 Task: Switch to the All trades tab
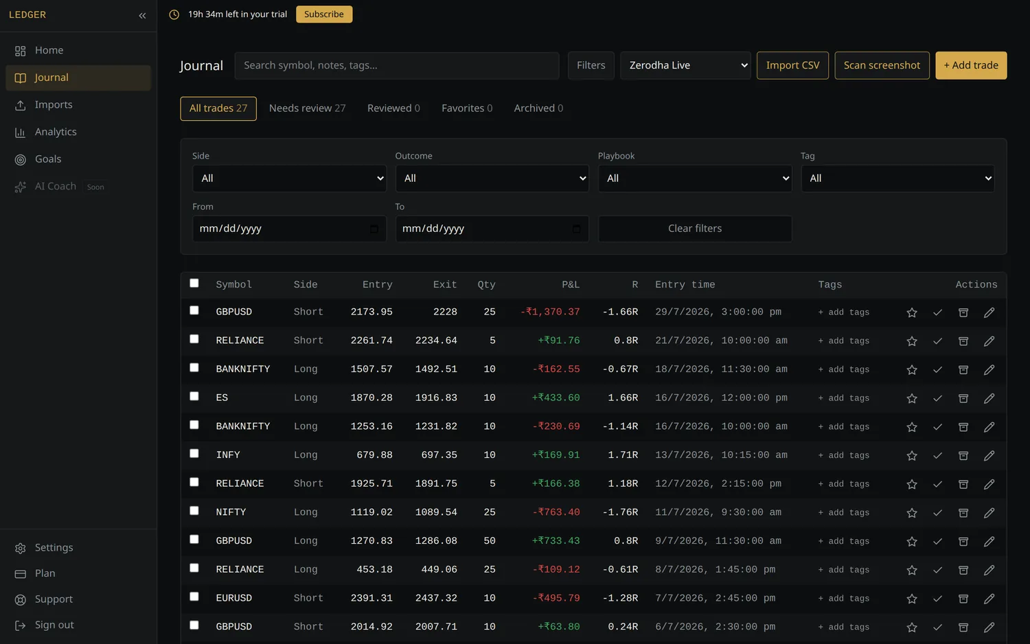(218, 108)
